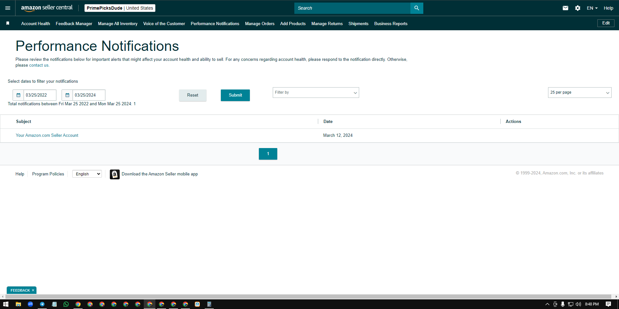The image size is (619, 309).
Task: Open the hamburger navigation menu
Action: (8, 8)
